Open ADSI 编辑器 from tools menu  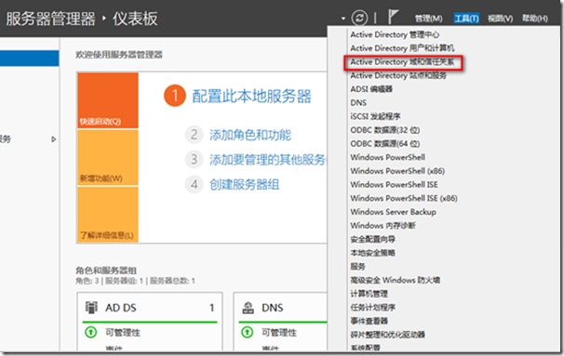point(371,89)
